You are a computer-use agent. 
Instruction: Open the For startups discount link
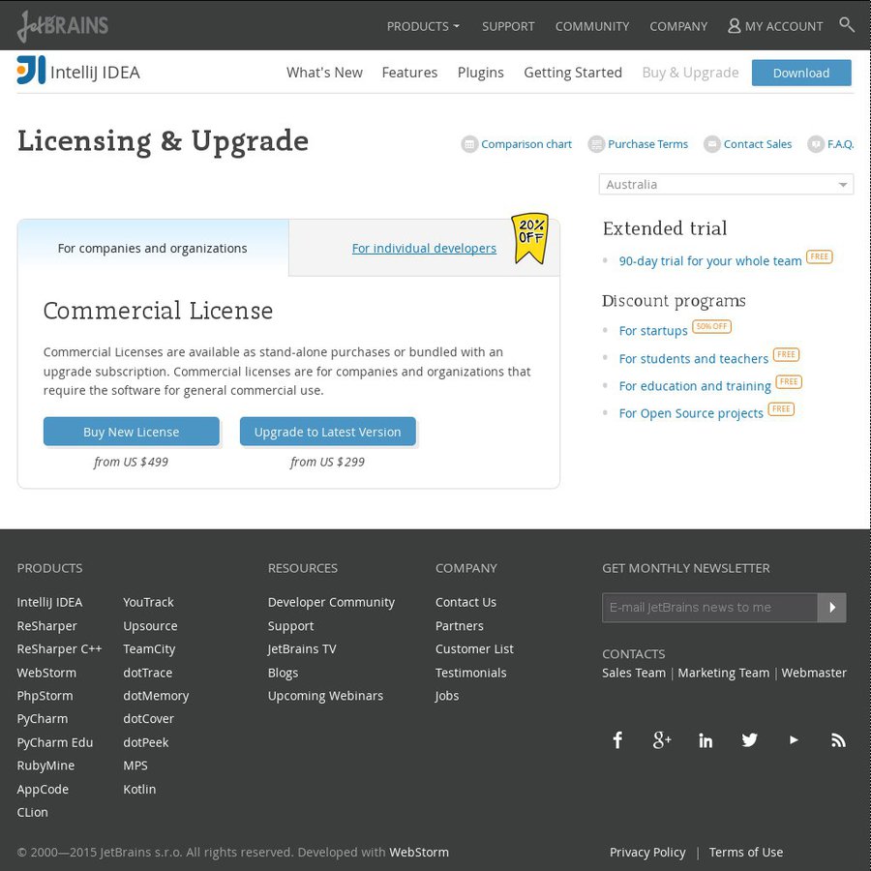653,331
